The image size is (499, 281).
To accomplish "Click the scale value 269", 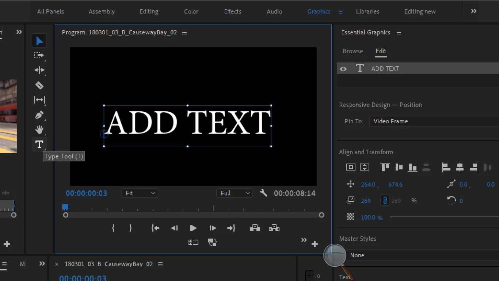I will (x=366, y=201).
